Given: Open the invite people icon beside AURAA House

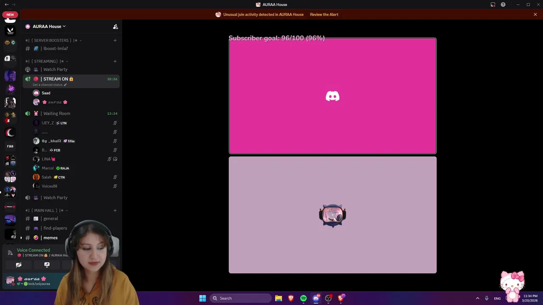Looking at the screenshot, I should [x=115, y=26].
